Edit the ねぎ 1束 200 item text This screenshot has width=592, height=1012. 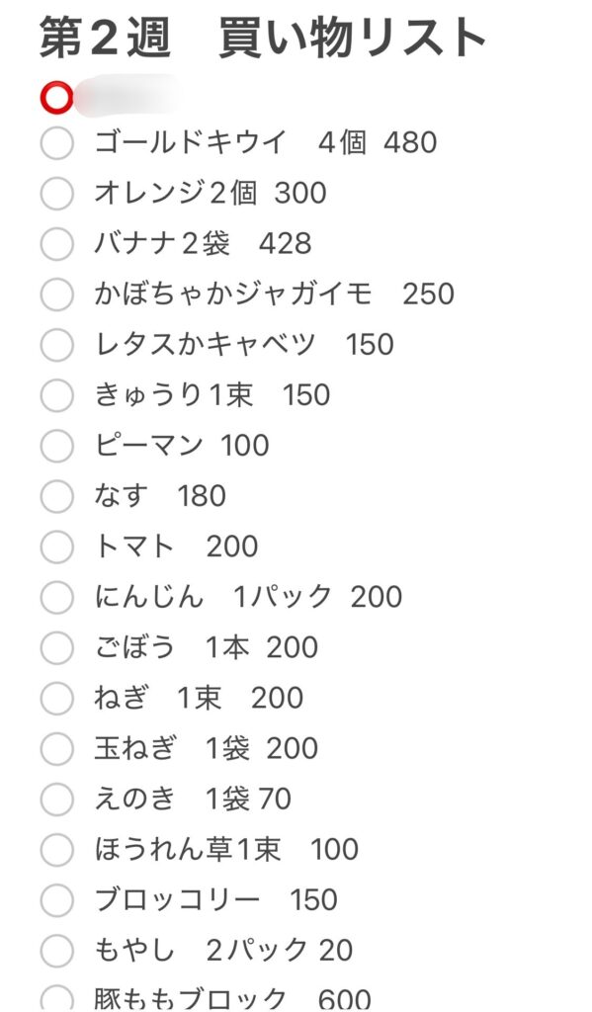199,698
